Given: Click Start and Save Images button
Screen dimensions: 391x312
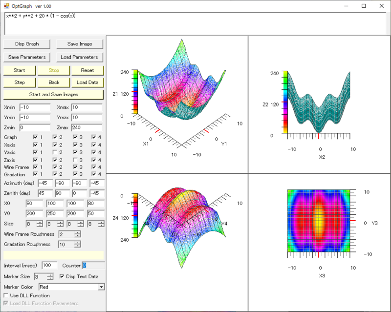Looking at the screenshot, I should [x=53, y=94].
